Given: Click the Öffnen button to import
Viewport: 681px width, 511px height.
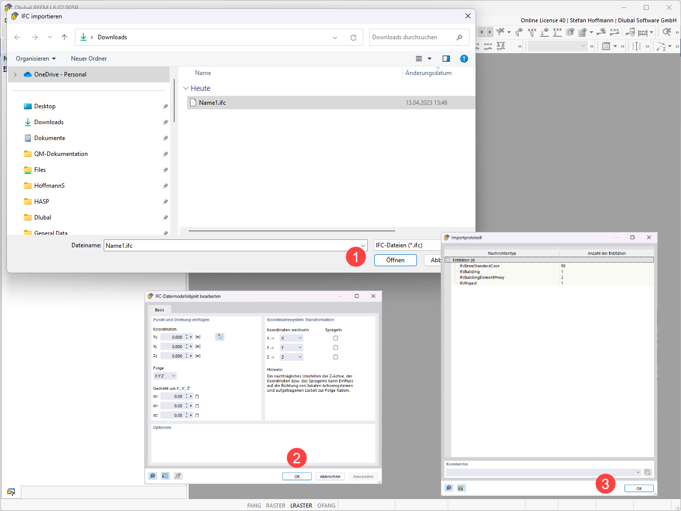Looking at the screenshot, I should pos(395,260).
